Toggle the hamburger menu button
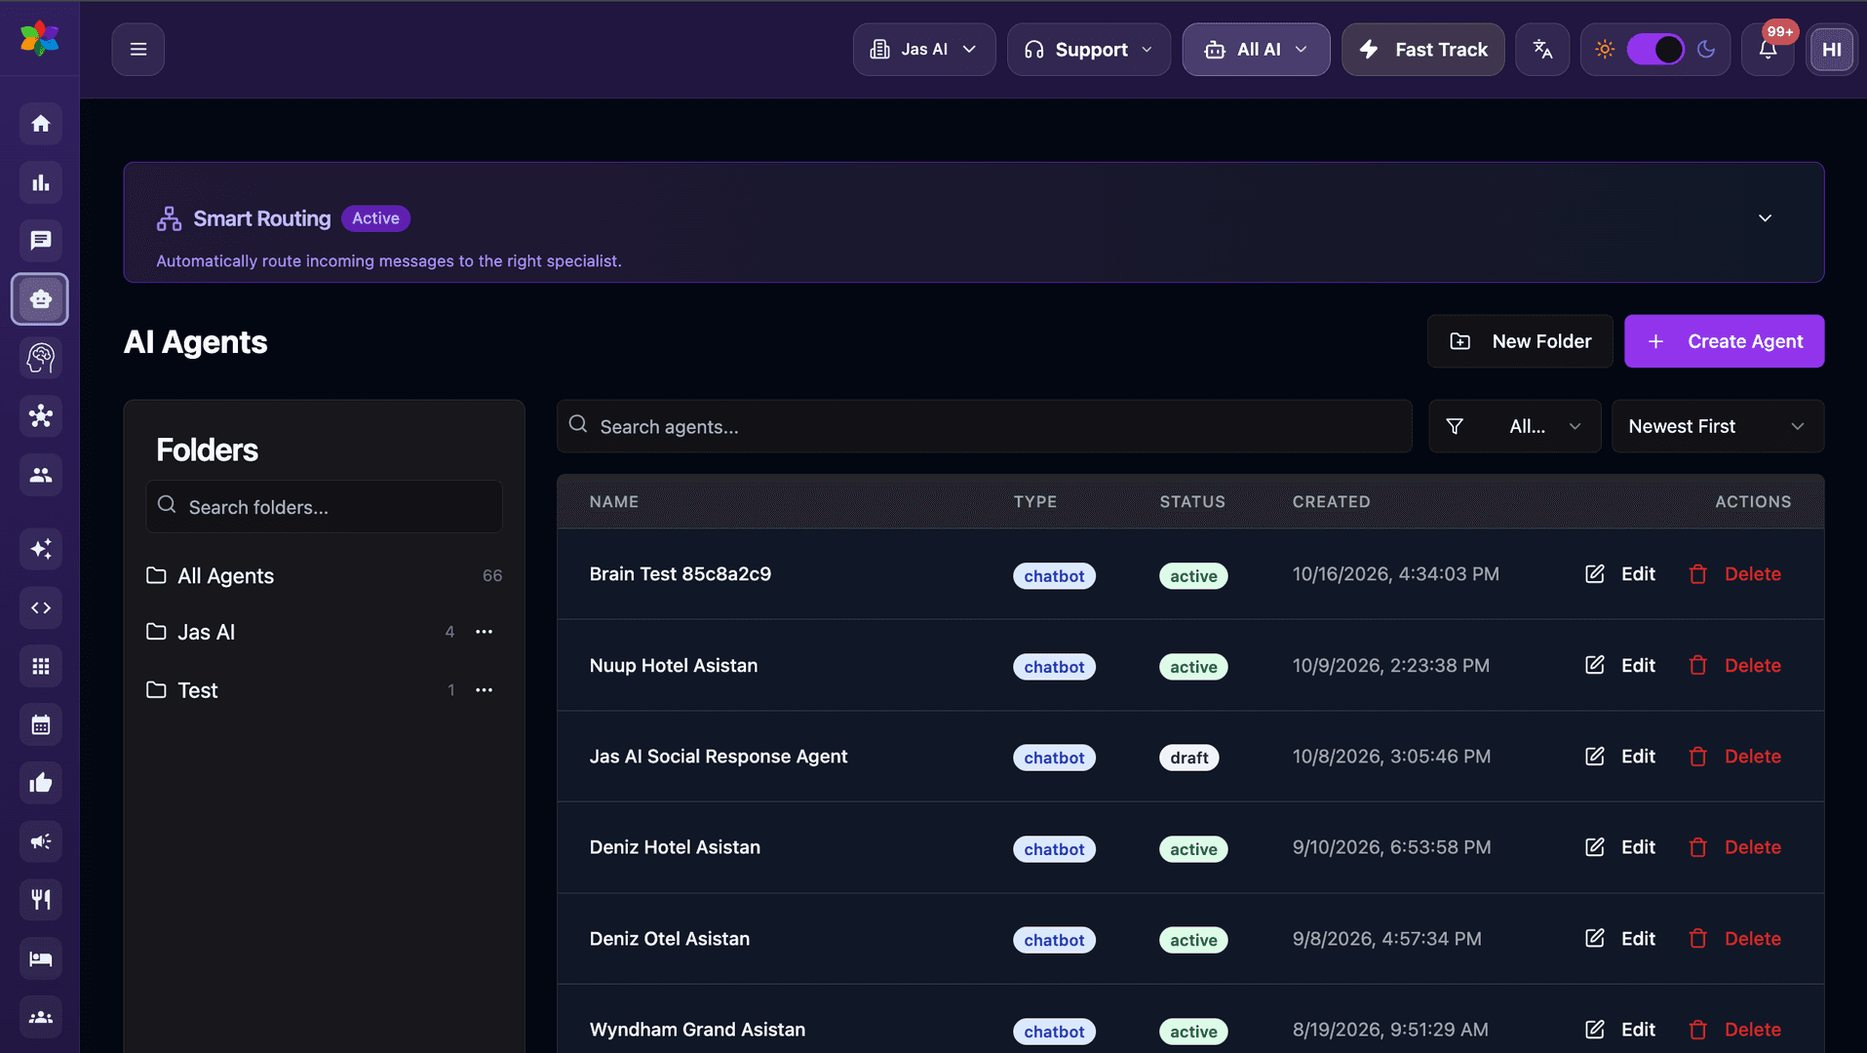 pos(138,50)
